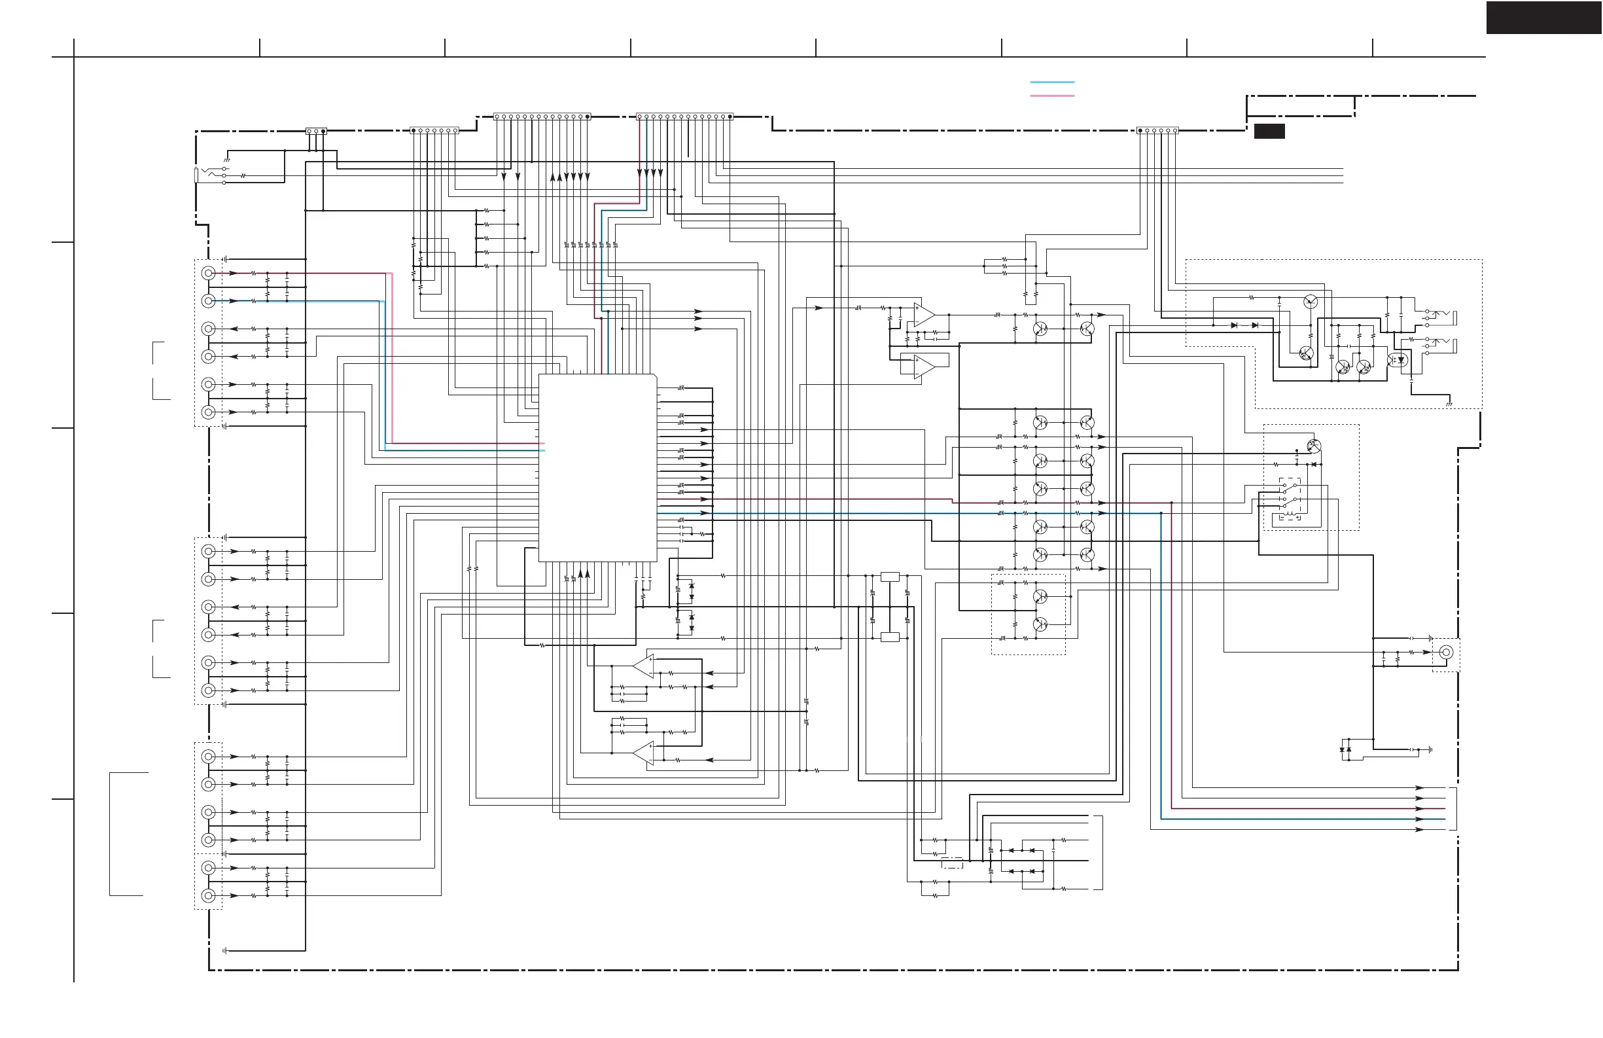
Task: Click the ground symbol at bottom left
Action: pos(225,951)
